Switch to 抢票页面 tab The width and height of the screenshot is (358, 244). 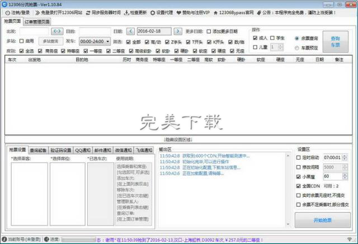pos(12,21)
